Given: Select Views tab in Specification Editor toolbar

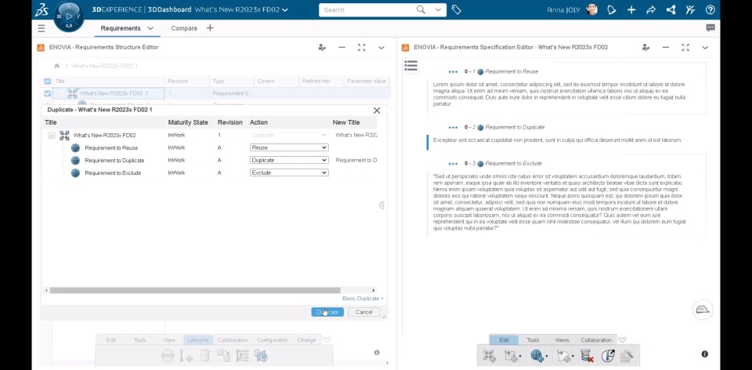Looking at the screenshot, I should 562,339.
